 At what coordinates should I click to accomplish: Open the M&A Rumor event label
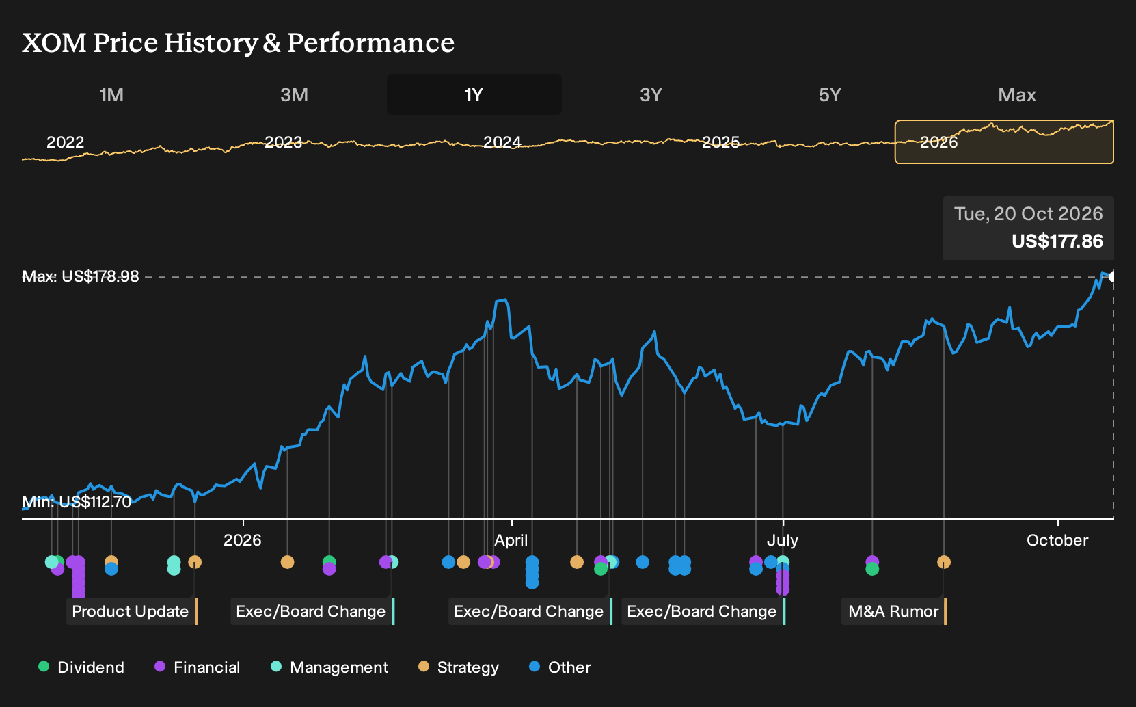pyautogui.click(x=894, y=611)
